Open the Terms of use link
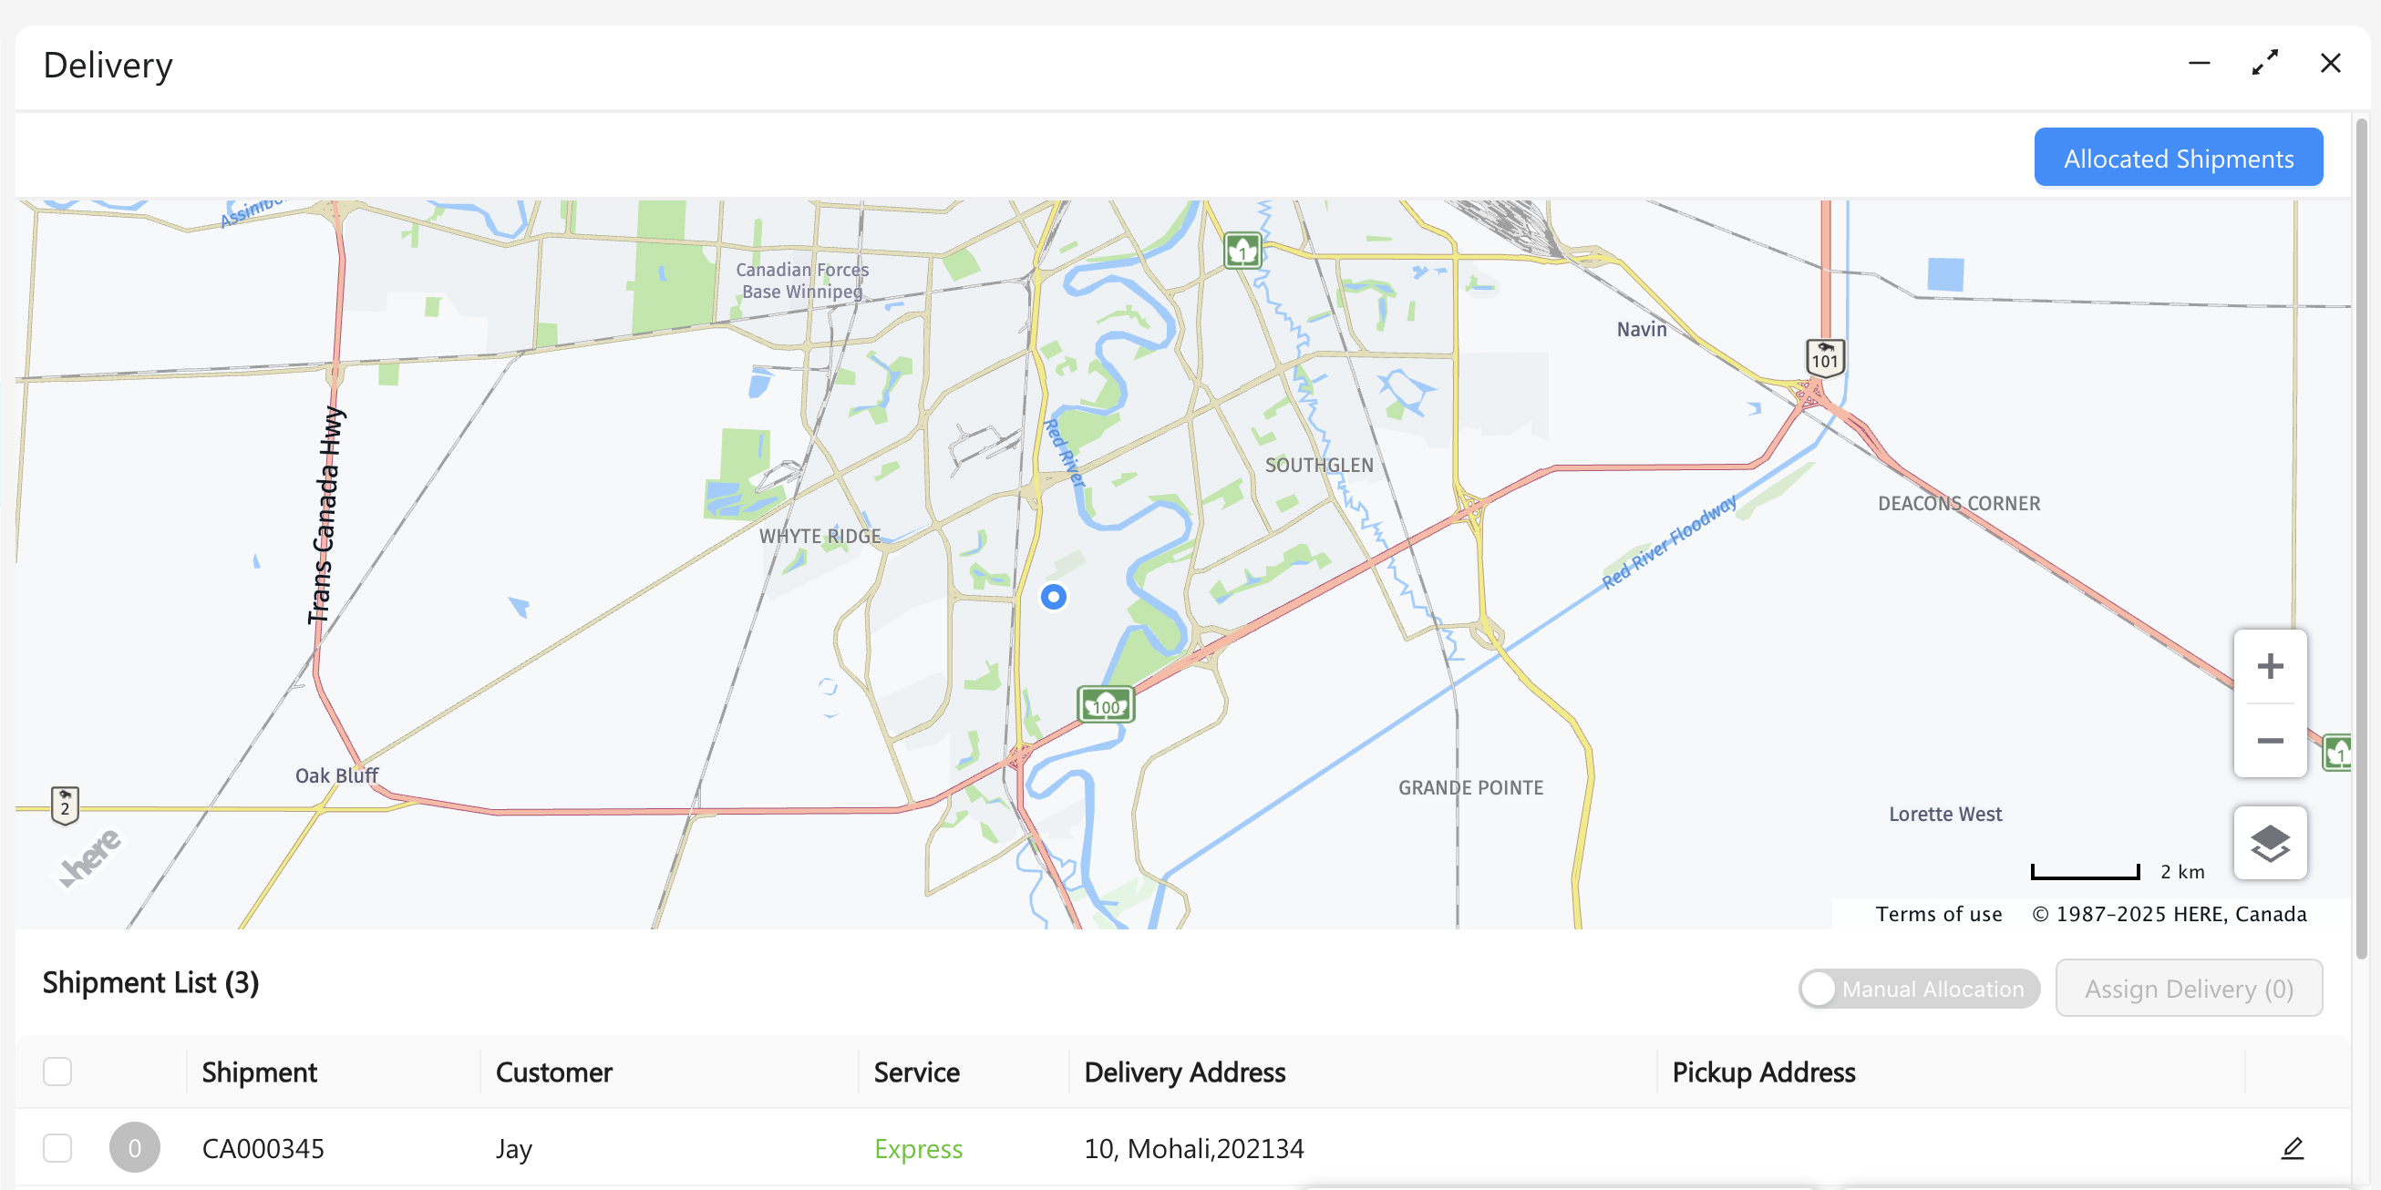 point(1938,914)
